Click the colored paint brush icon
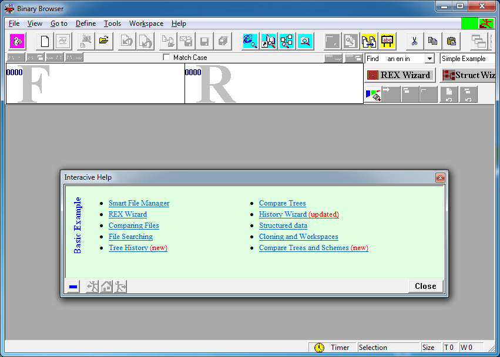Screen dimensions: 500x357 (374, 95)
